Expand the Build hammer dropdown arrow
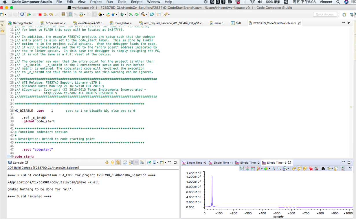Image resolution: width=356 pixels, height=219 pixels. tap(146, 15)
